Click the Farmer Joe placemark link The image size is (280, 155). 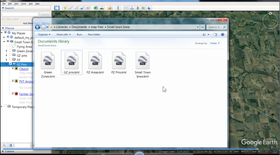pyautogui.click(x=26, y=94)
